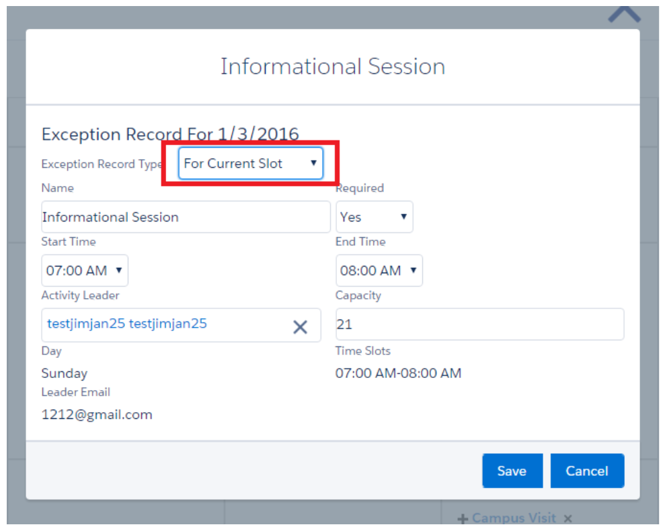The image size is (665, 529).
Task: Click the leader email 1212@gmail.com
Action: point(97,414)
